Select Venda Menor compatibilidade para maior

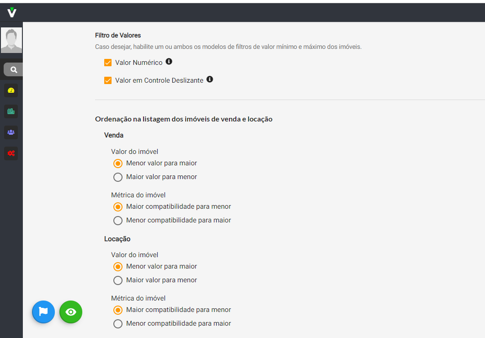118,220
